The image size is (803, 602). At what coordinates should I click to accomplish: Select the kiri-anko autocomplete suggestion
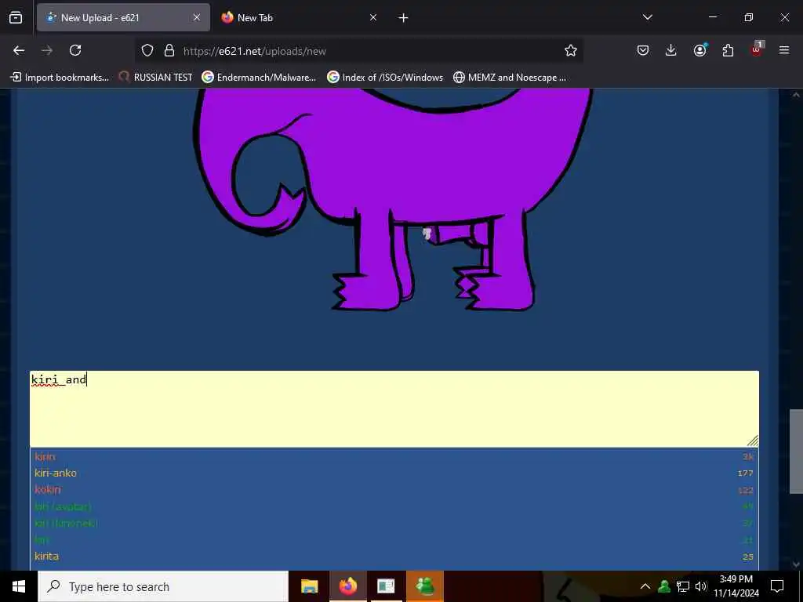click(394, 473)
